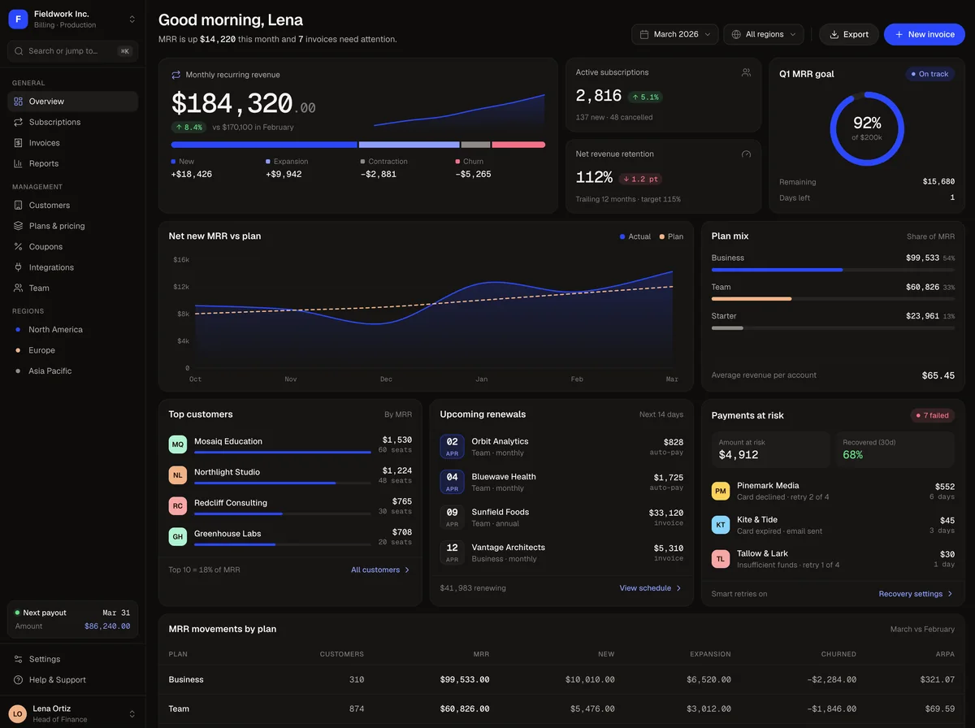
Task: Click the Northlight Studio customer row
Action: click(x=290, y=475)
